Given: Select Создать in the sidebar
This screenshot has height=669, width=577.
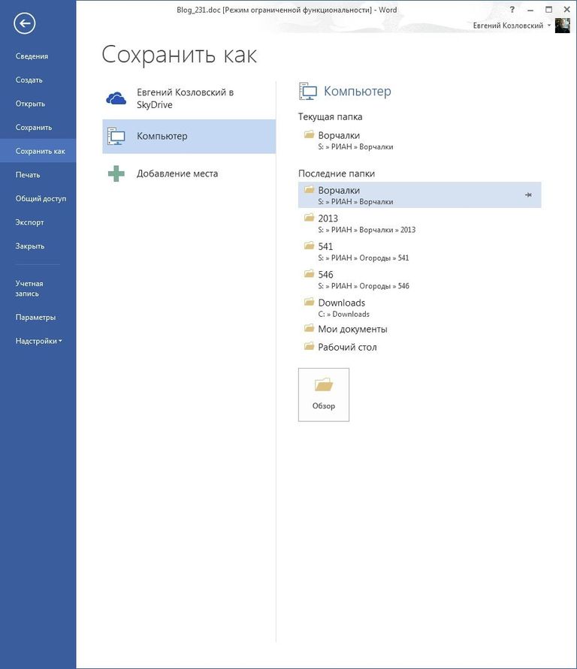Looking at the screenshot, I should pyautogui.click(x=29, y=80).
